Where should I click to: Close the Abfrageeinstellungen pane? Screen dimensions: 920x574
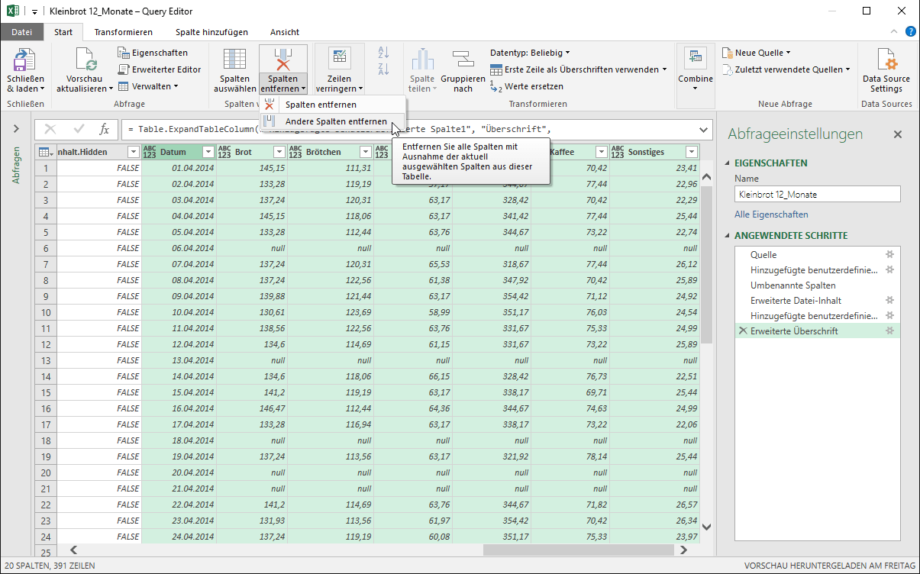898,134
